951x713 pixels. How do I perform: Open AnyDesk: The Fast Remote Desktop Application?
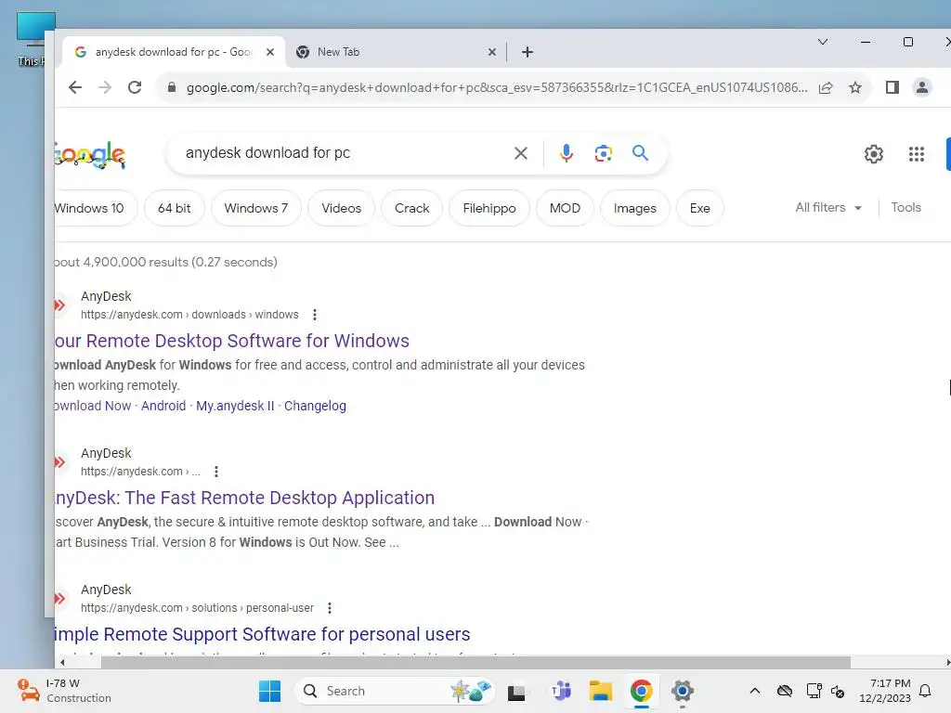coord(244,498)
